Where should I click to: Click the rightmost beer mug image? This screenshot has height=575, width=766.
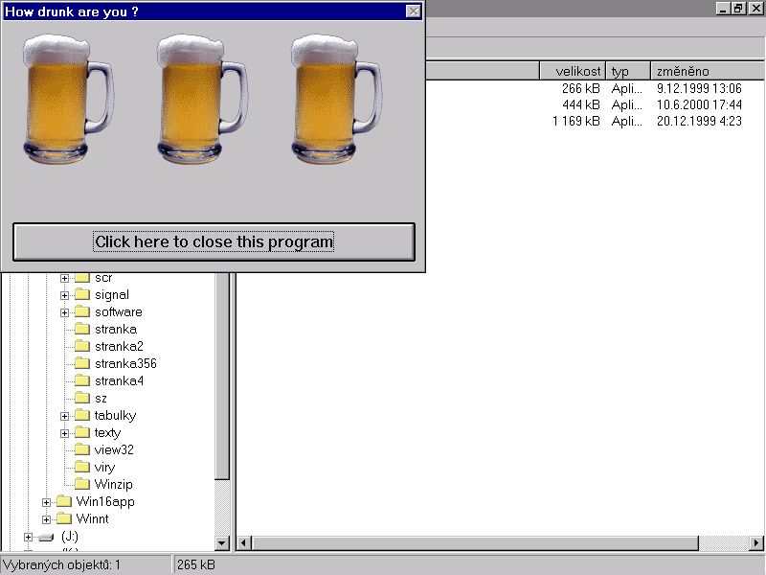pos(335,98)
